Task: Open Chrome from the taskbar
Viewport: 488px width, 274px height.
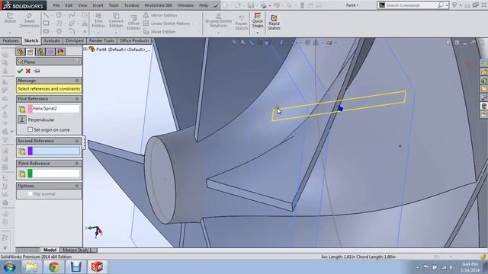Action: [x=54, y=267]
